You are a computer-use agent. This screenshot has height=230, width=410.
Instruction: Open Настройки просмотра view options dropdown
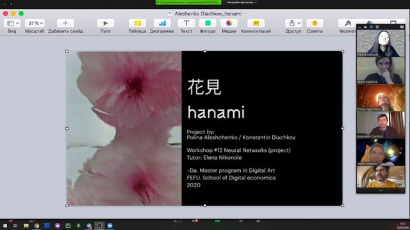point(242,3)
